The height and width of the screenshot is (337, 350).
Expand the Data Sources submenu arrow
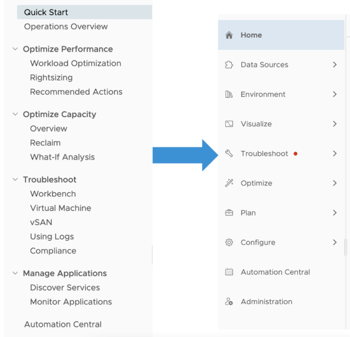pos(335,65)
